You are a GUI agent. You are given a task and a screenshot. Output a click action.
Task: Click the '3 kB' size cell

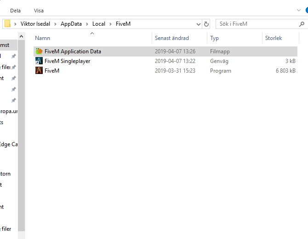tap(291, 61)
